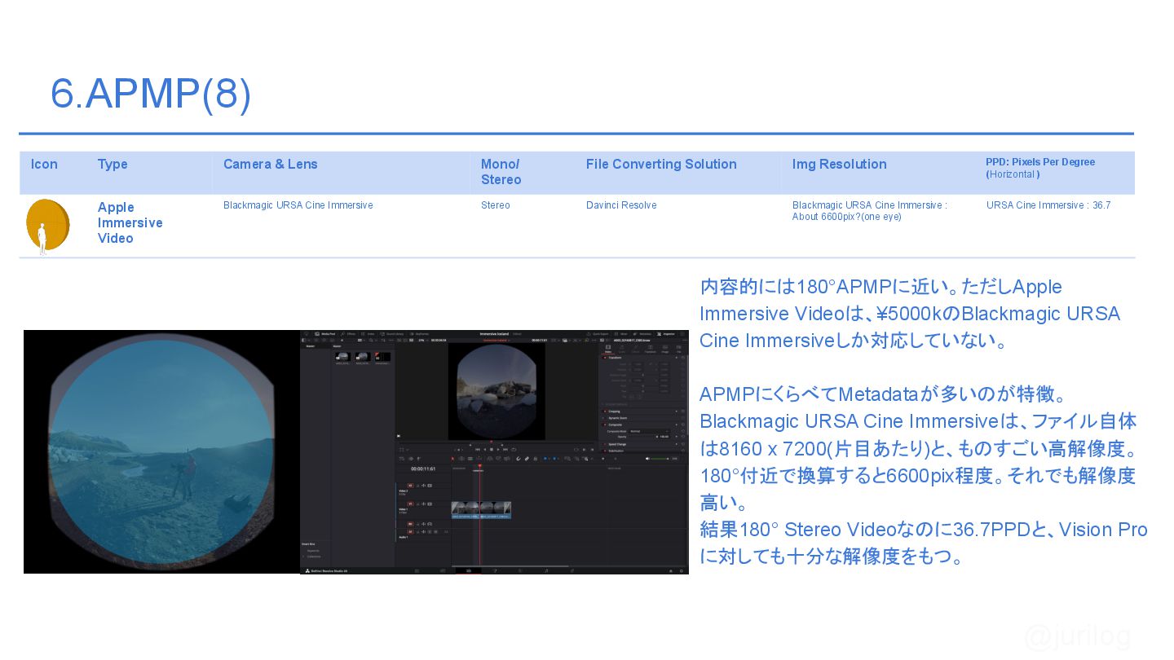
Task: Click the blue Marker icon in the timeline toolbar
Action: click(554, 459)
